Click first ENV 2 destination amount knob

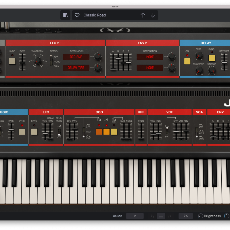[171, 57]
